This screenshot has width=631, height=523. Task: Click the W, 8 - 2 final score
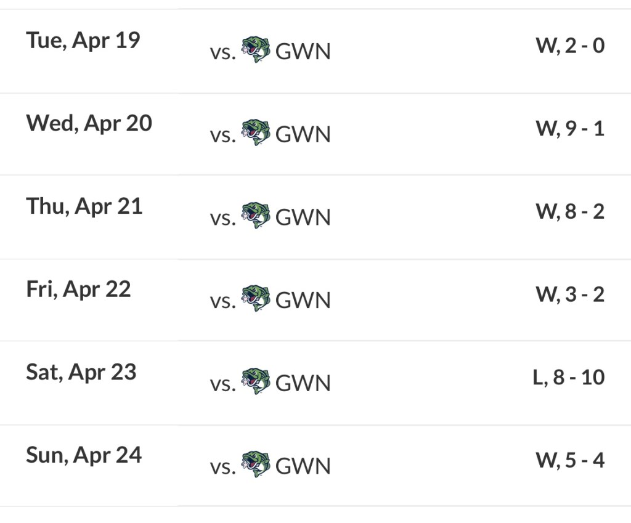tap(570, 211)
